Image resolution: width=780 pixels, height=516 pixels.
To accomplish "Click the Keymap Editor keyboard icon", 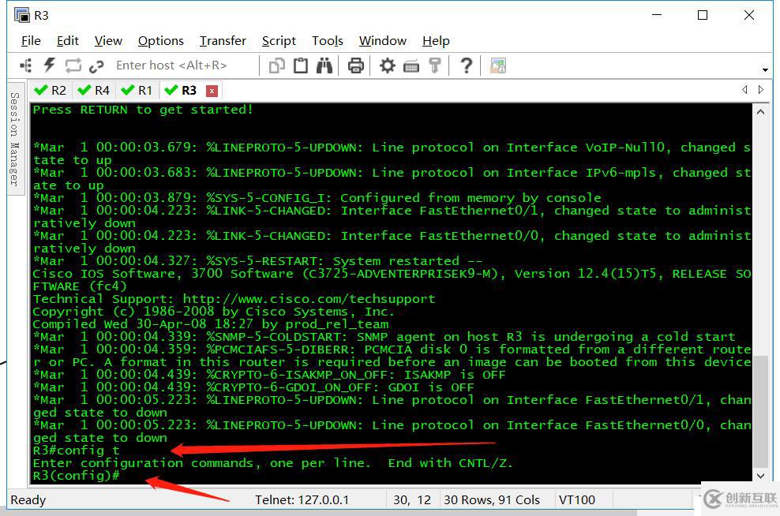I will [411, 66].
